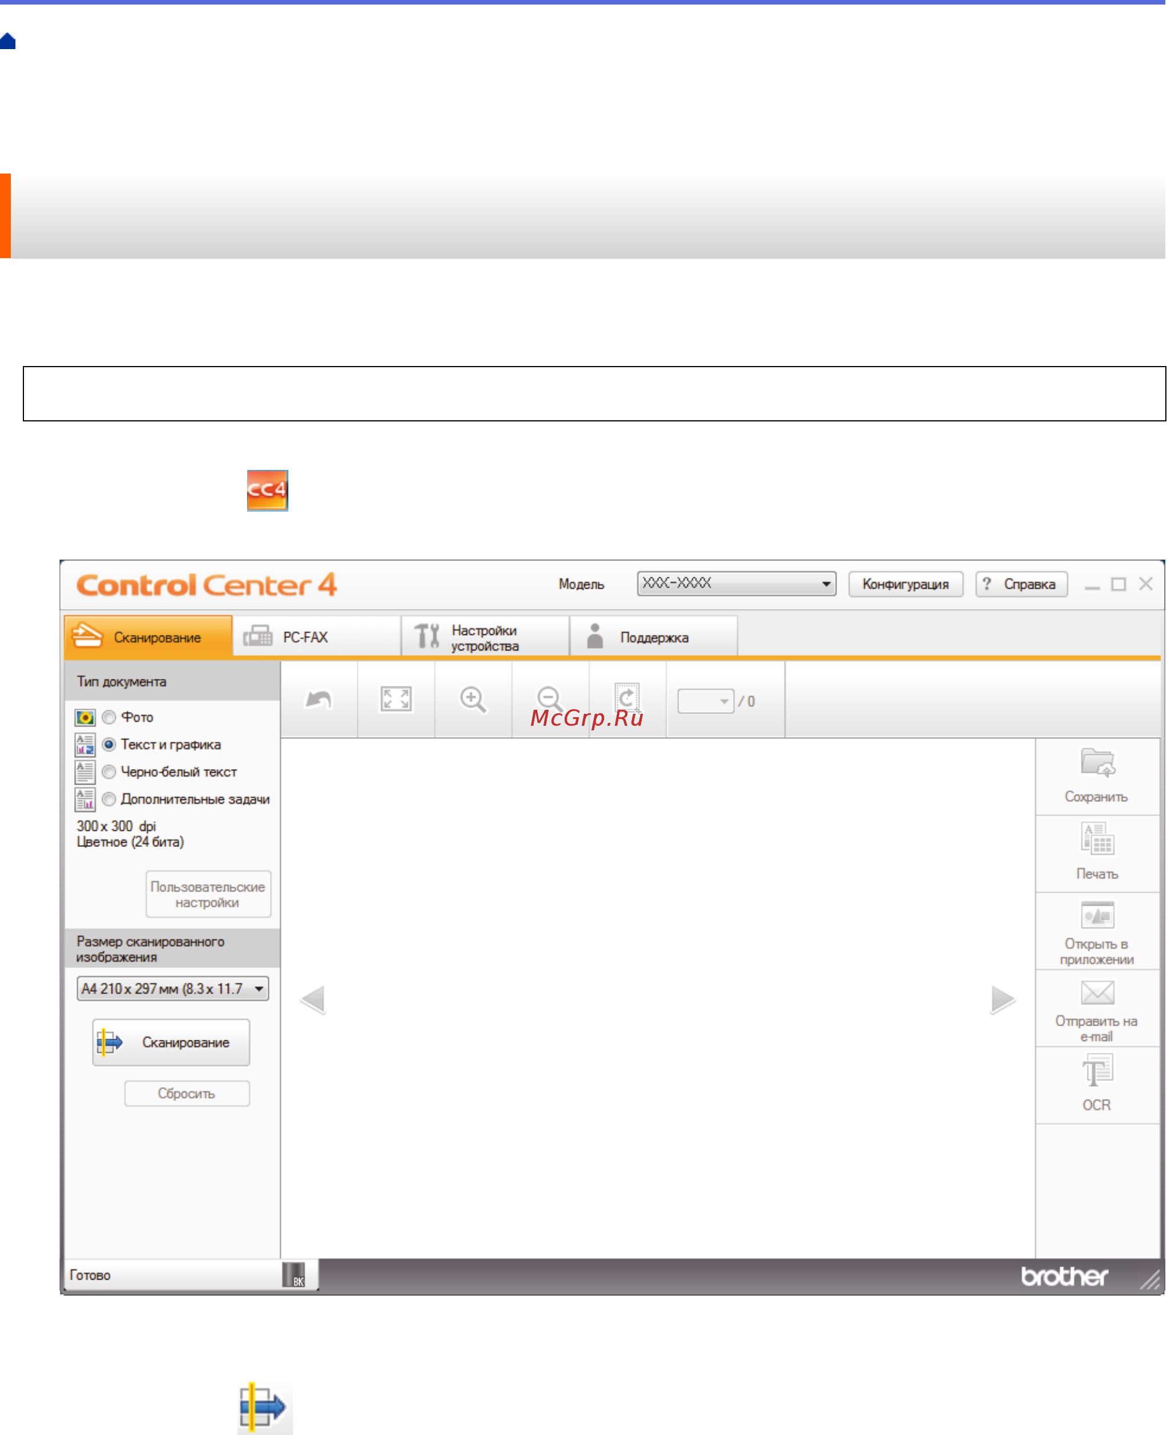The height and width of the screenshot is (1435, 1167).
Task: Open the page number dropdown
Action: click(x=706, y=701)
